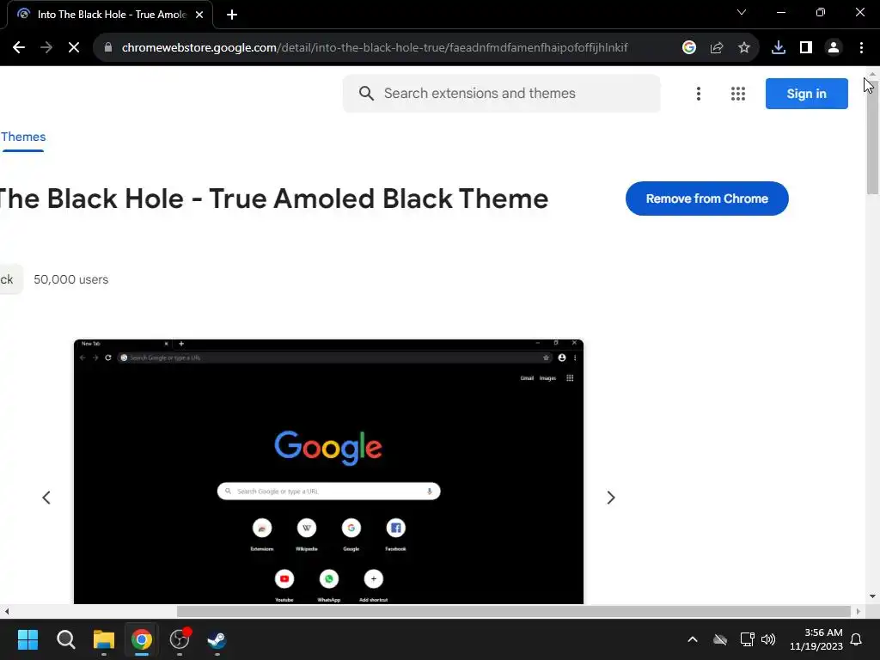Click the OneDrive tray icon
The image size is (880, 660).
[x=720, y=639]
